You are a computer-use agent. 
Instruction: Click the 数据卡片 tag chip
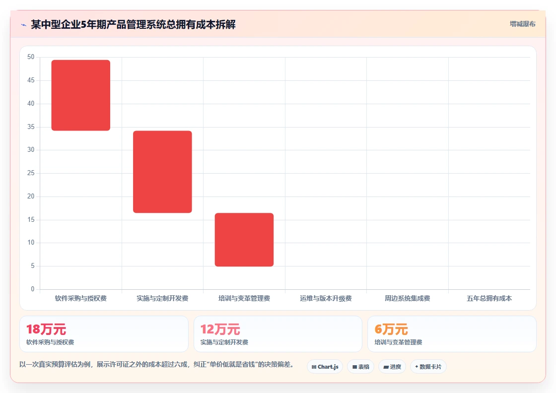(x=428, y=367)
